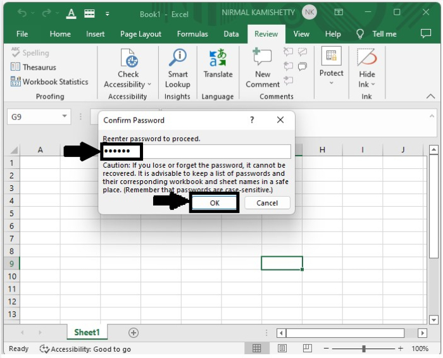Open the Thesaurus

pyautogui.click(x=34, y=67)
